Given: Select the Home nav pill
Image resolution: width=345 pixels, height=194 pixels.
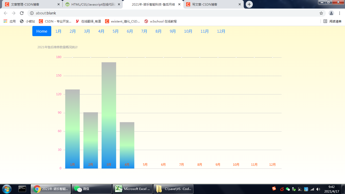Looking at the screenshot, I should (42, 31).
